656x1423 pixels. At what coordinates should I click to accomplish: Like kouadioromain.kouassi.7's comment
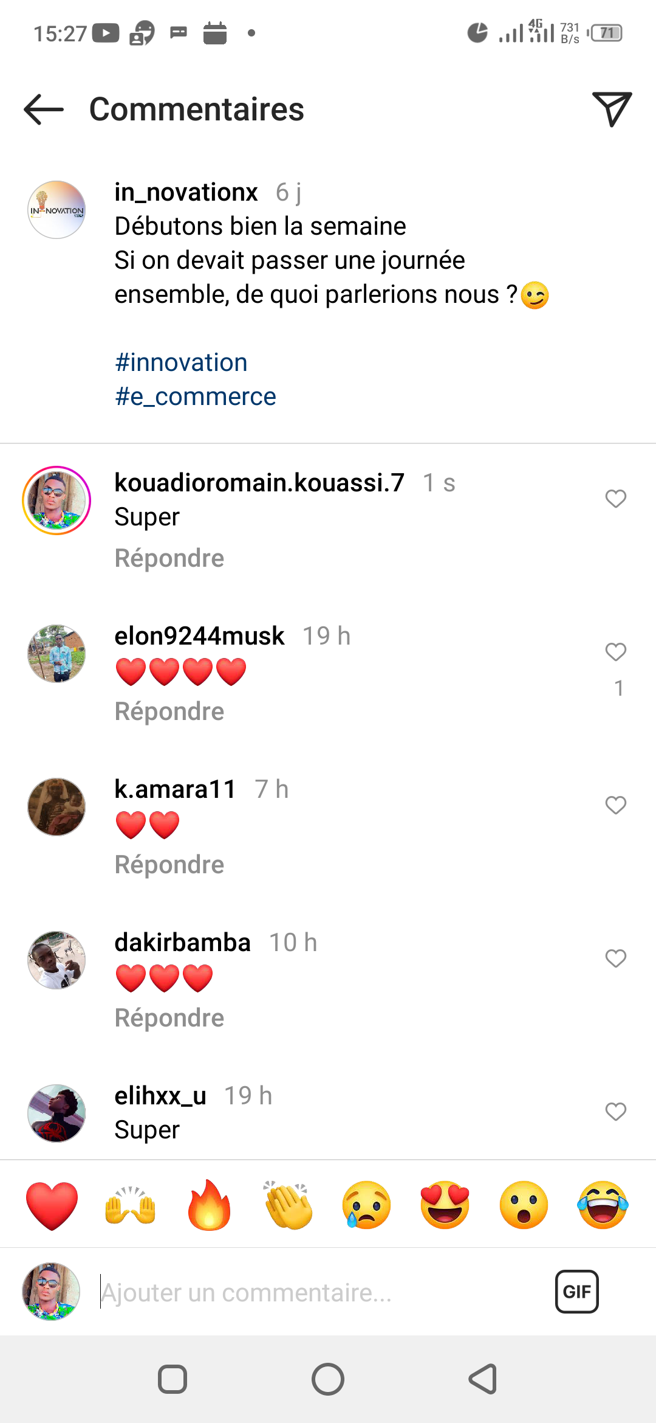615,499
